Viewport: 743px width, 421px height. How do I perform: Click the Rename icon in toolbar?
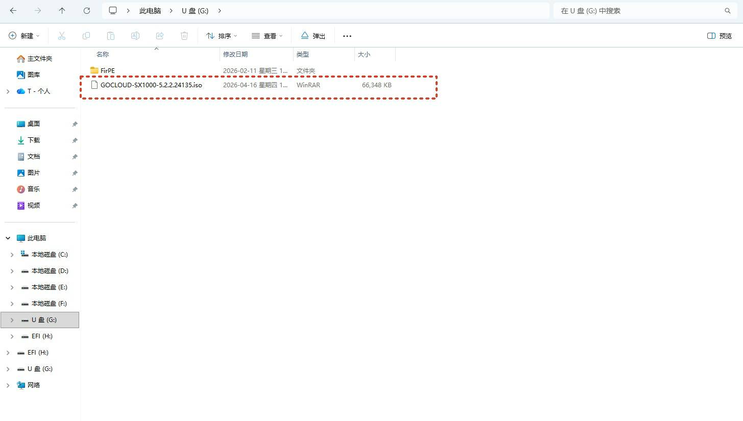point(135,36)
